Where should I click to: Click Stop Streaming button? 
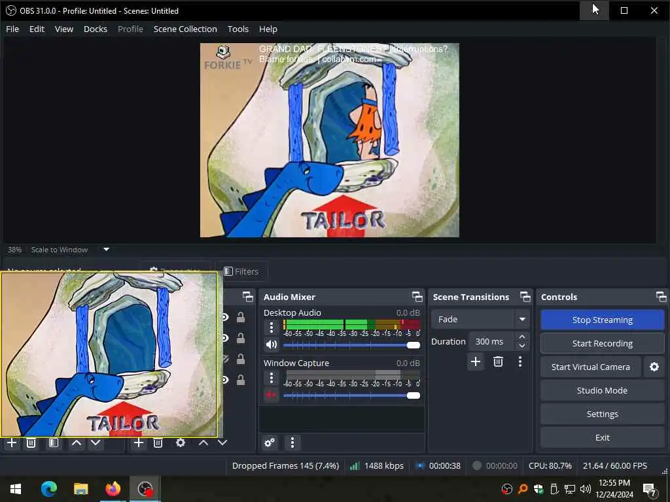point(602,320)
